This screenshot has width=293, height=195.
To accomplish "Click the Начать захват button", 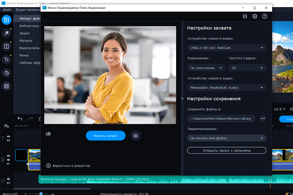I will pyautogui.click(x=106, y=136).
